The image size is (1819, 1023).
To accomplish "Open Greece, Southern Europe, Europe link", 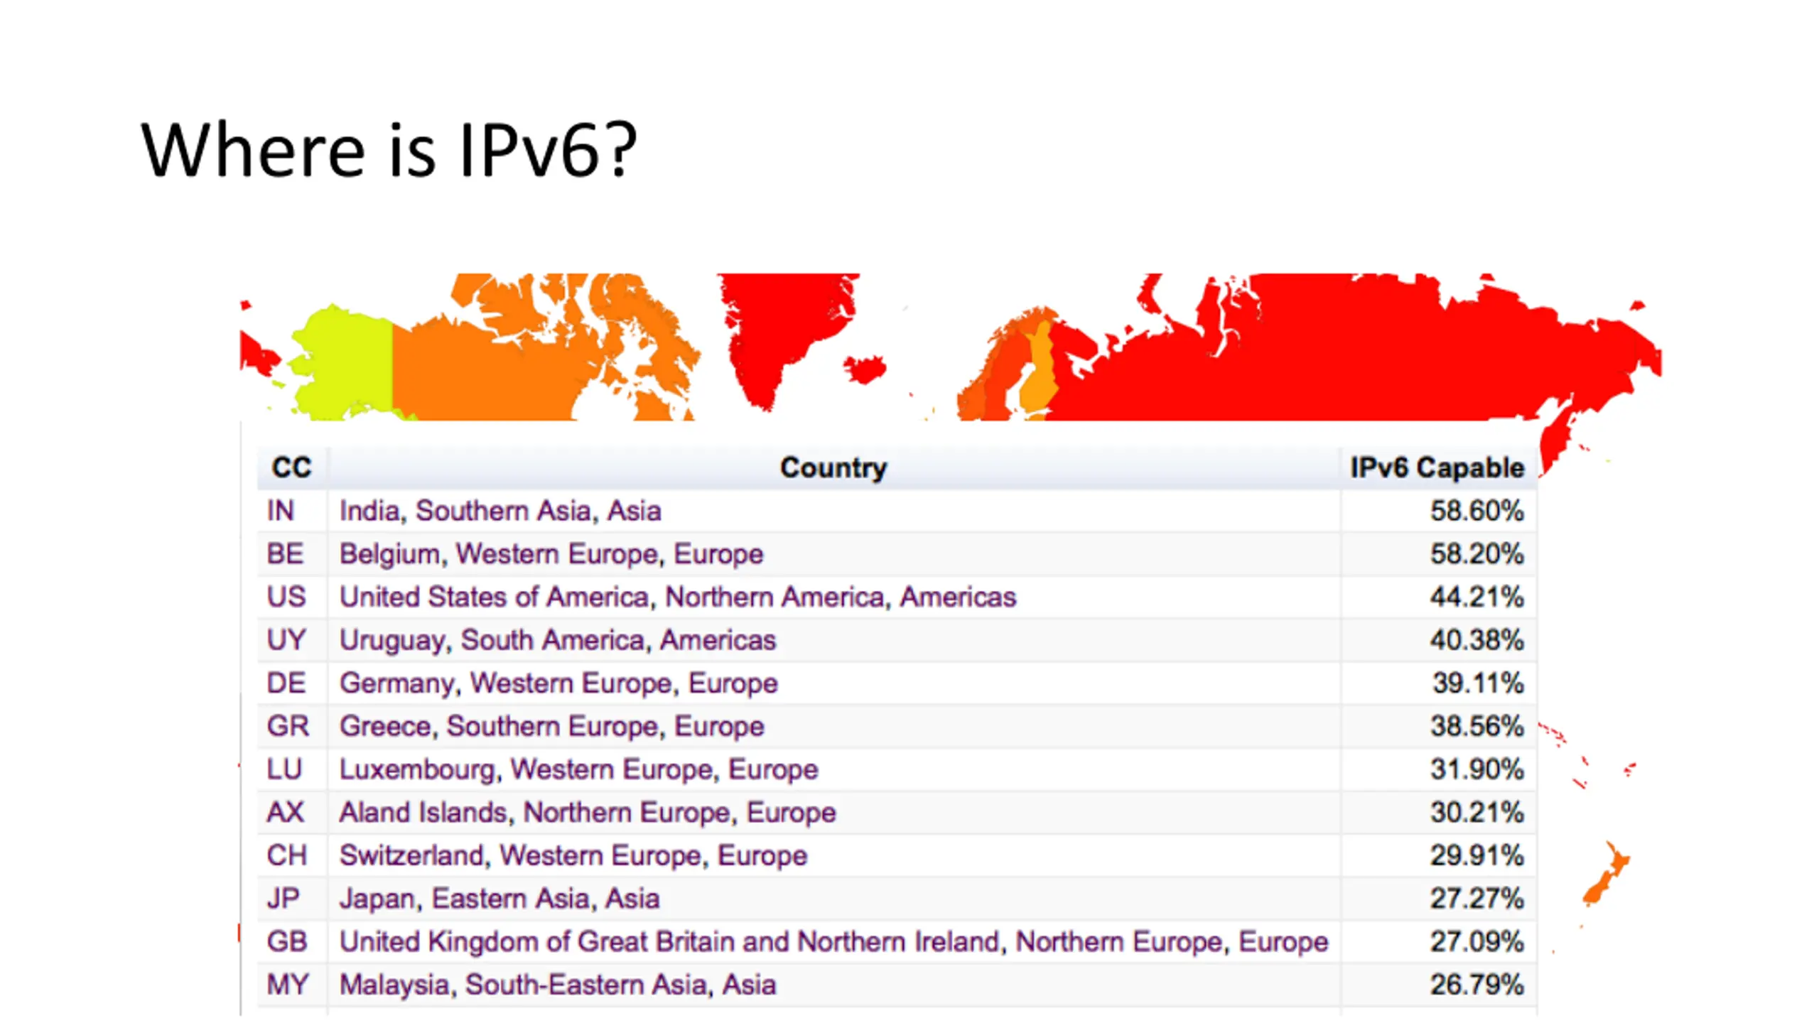I will 552,726.
